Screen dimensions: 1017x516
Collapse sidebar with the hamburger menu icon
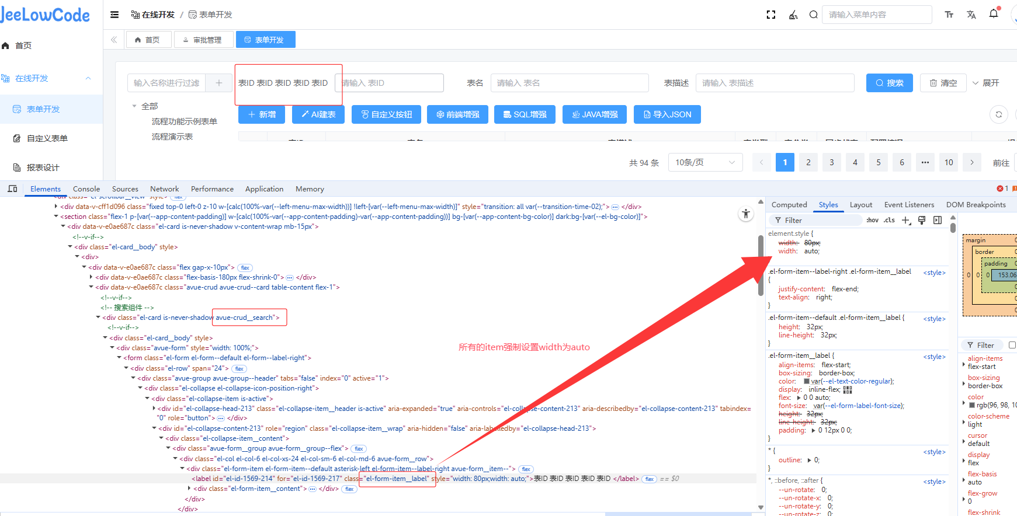tap(114, 15)
